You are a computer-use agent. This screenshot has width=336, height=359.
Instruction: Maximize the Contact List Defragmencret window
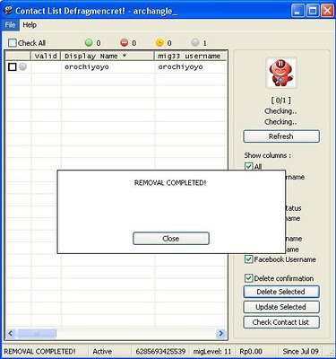[313, 11]
